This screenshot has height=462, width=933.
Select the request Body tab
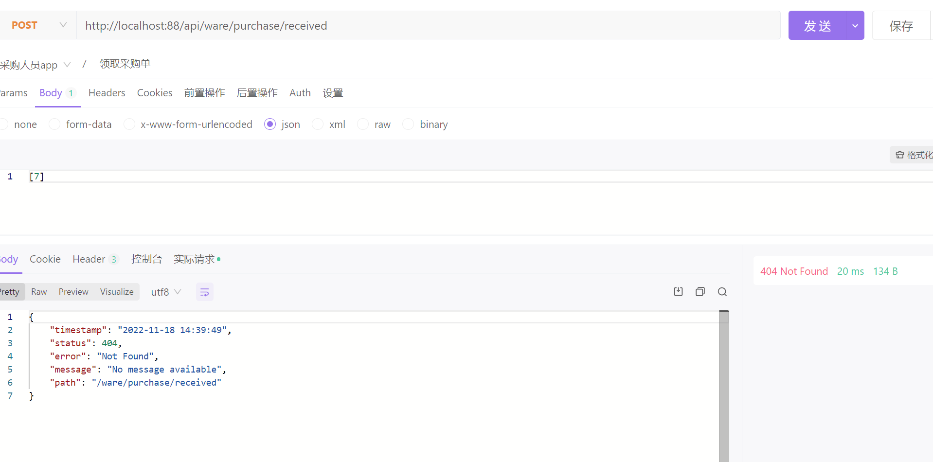57,93
